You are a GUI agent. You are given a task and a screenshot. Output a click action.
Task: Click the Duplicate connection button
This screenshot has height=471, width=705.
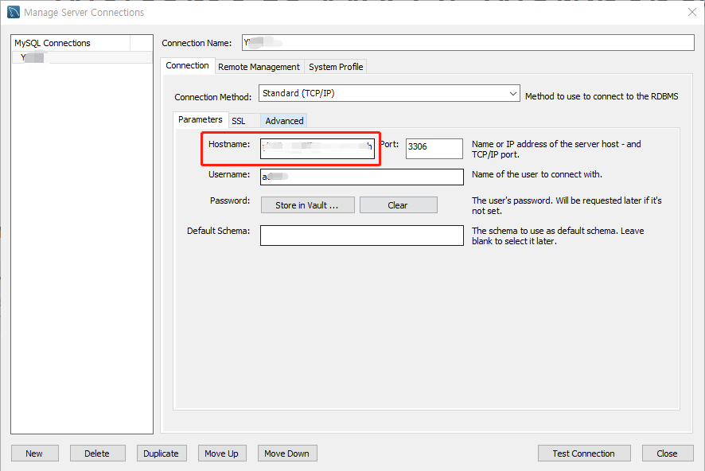click(x=161, y=453)
